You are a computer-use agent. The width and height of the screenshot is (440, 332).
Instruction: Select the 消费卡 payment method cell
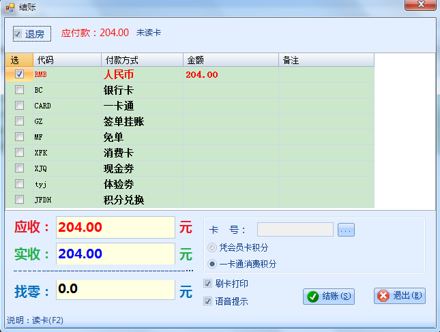point(143,153)
